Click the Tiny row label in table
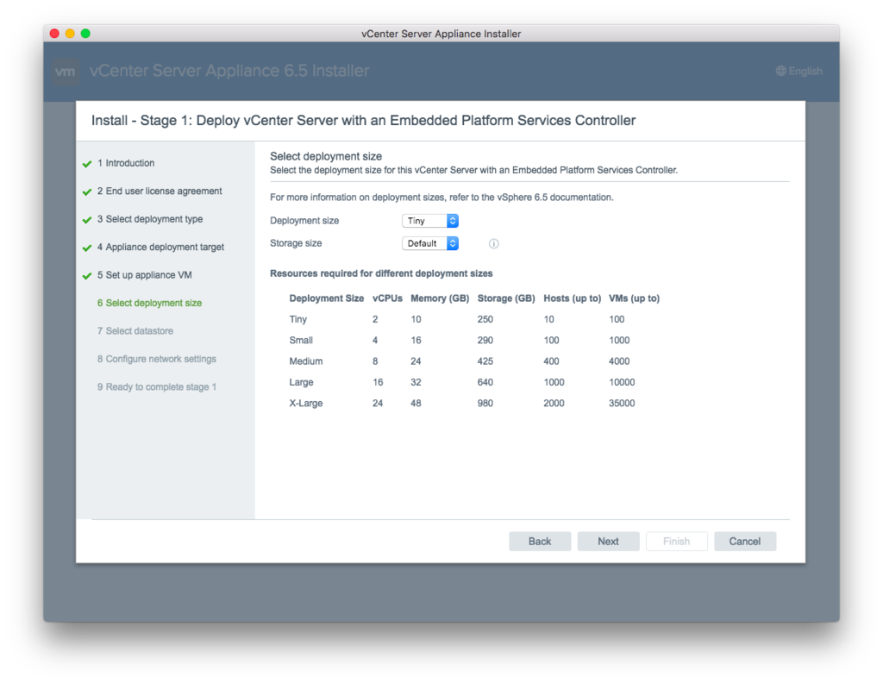The image size is (883, 684). coord(297,319)
